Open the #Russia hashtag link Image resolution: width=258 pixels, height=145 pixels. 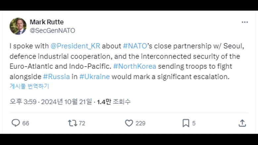coord(56,77)
